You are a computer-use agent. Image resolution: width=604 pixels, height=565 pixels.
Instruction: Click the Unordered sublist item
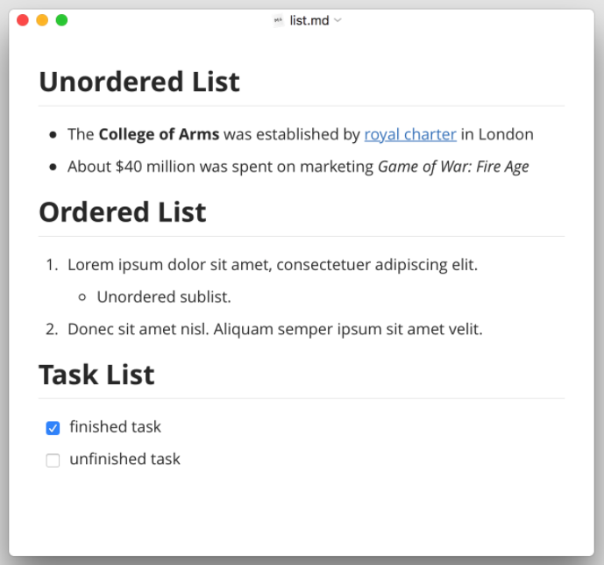point(164,297)
